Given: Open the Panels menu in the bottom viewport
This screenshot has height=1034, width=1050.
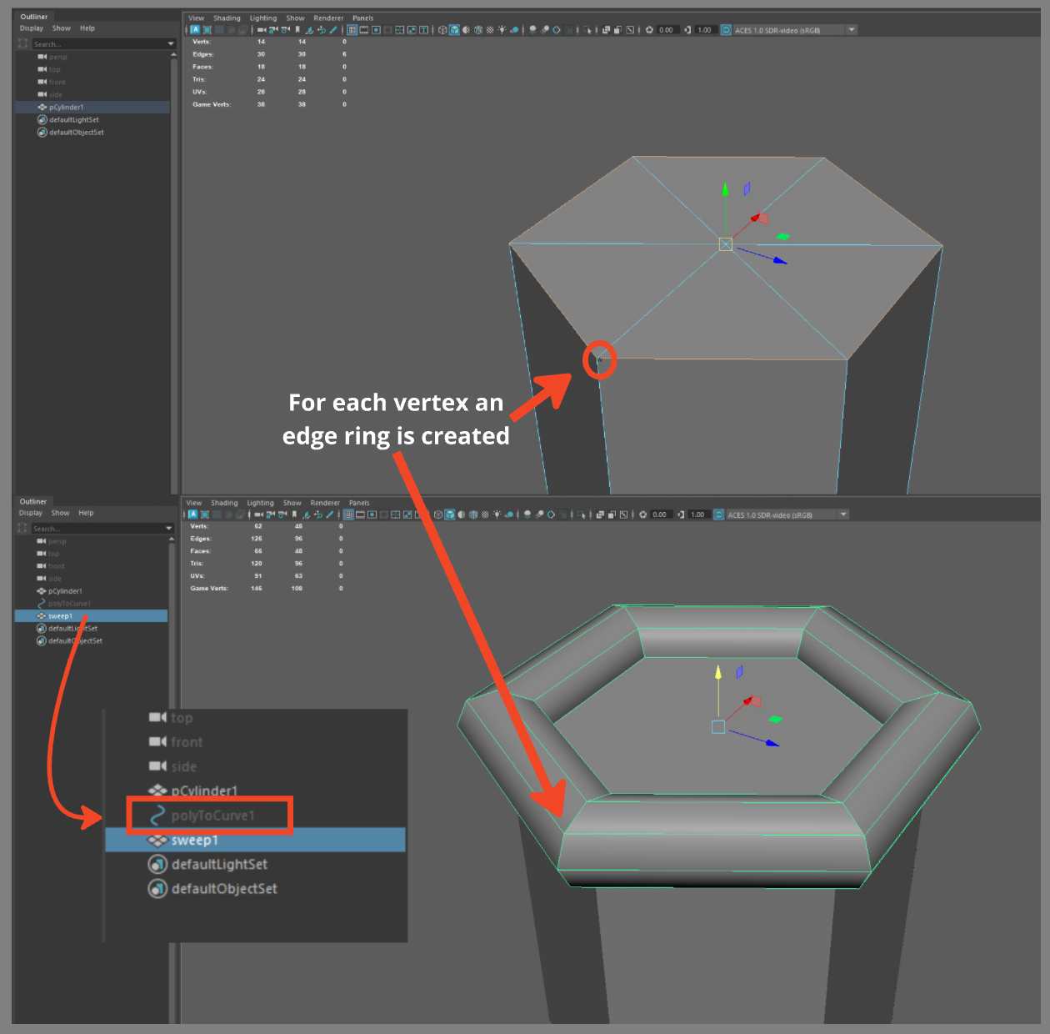Looking at the screenshot, I should click(x=359, y=504).
